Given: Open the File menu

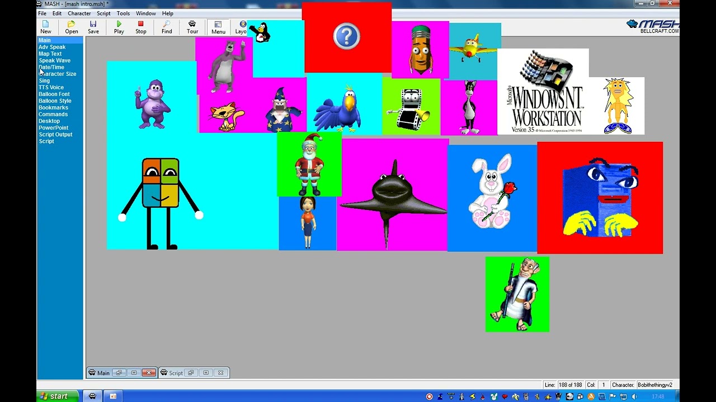Looking at the screenshot, I should click(42, 13).
